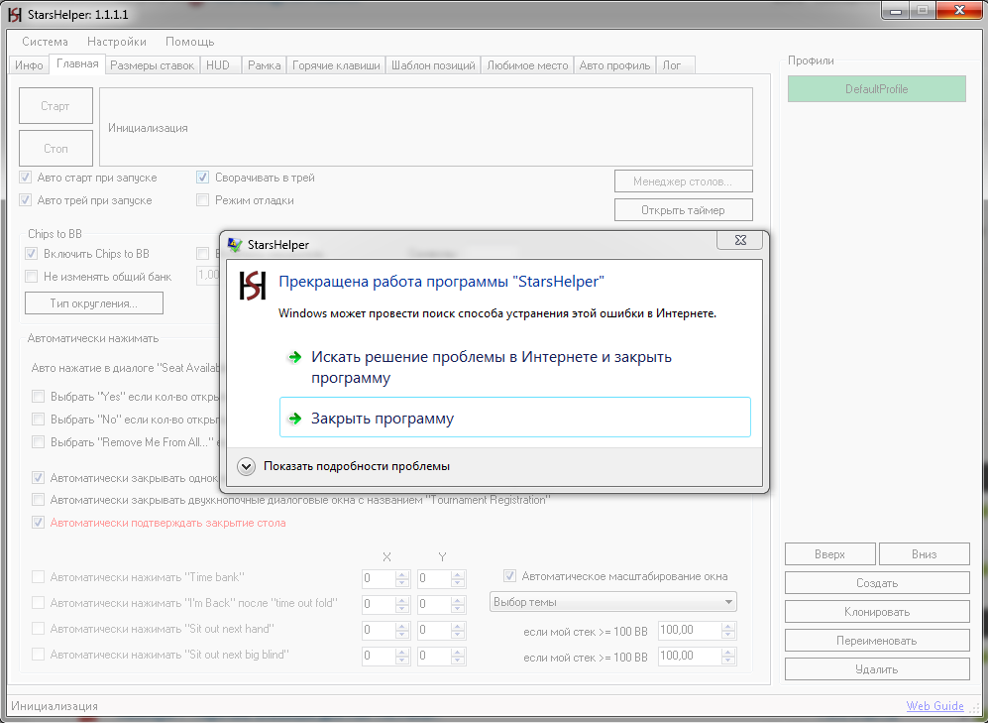Toggle 'Авто старт при запуске' checkbox
Viewport: 988px width, 723px height.
25,178
